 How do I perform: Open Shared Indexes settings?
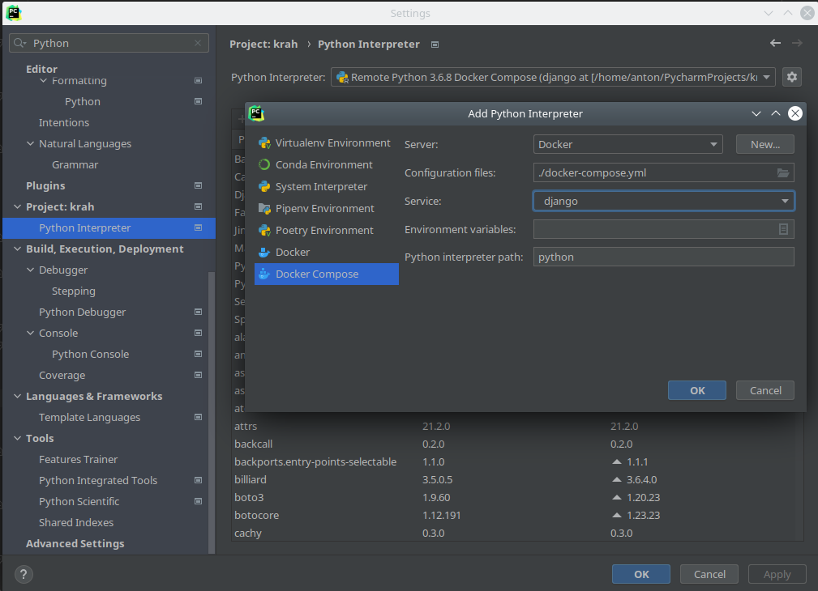76,522
